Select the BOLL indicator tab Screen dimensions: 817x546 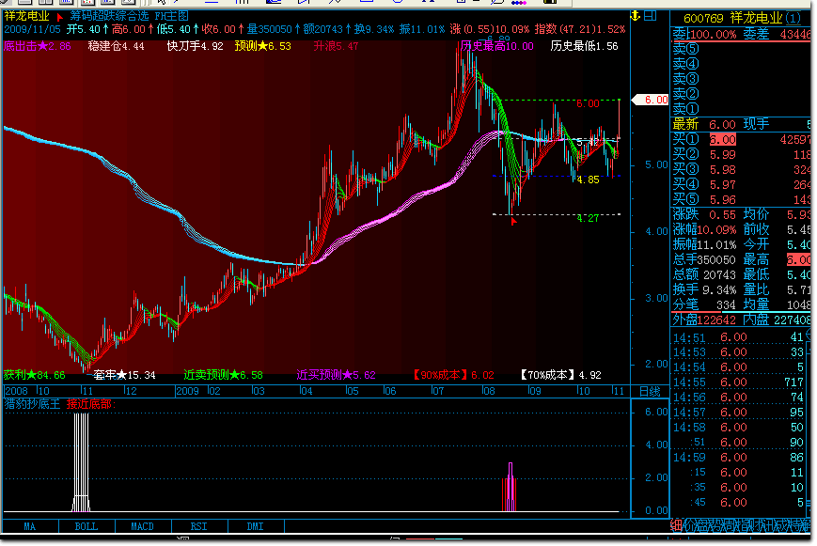click(x=86, y=526)
